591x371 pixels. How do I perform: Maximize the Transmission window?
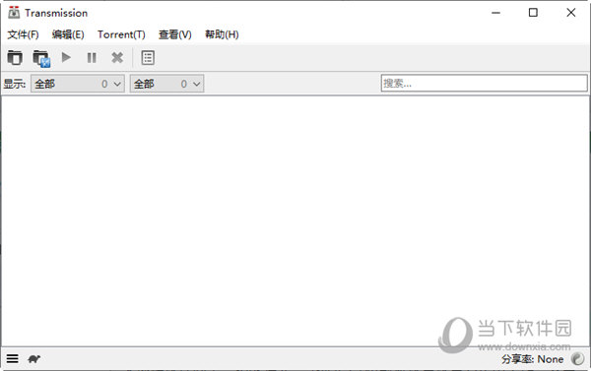(533, 13)
